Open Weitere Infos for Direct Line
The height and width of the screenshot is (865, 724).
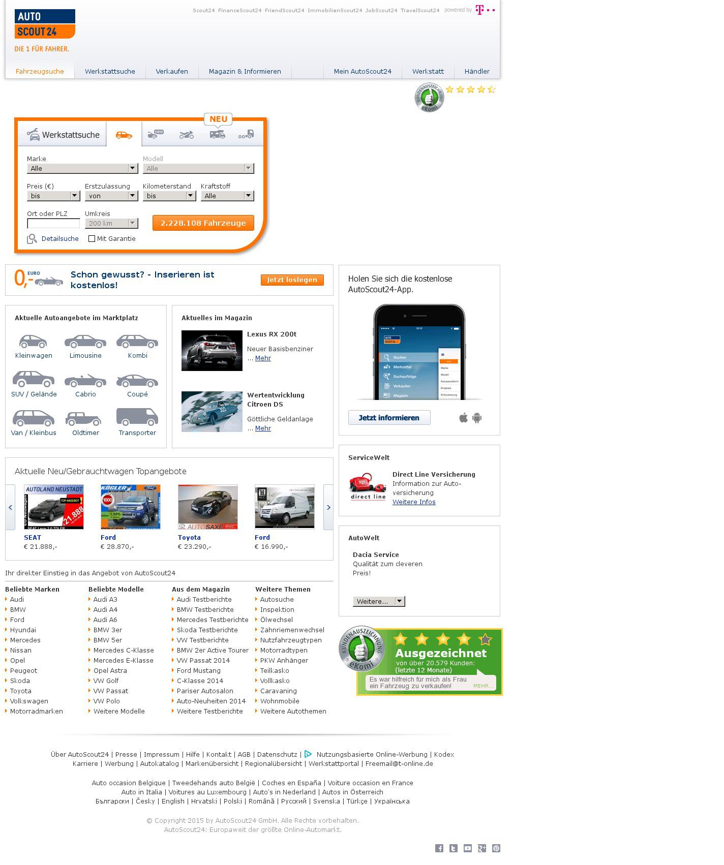coord(414,502)
